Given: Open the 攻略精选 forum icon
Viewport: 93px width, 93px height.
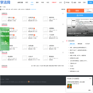Looking at the screenshot, I should (x=45, y=30).
